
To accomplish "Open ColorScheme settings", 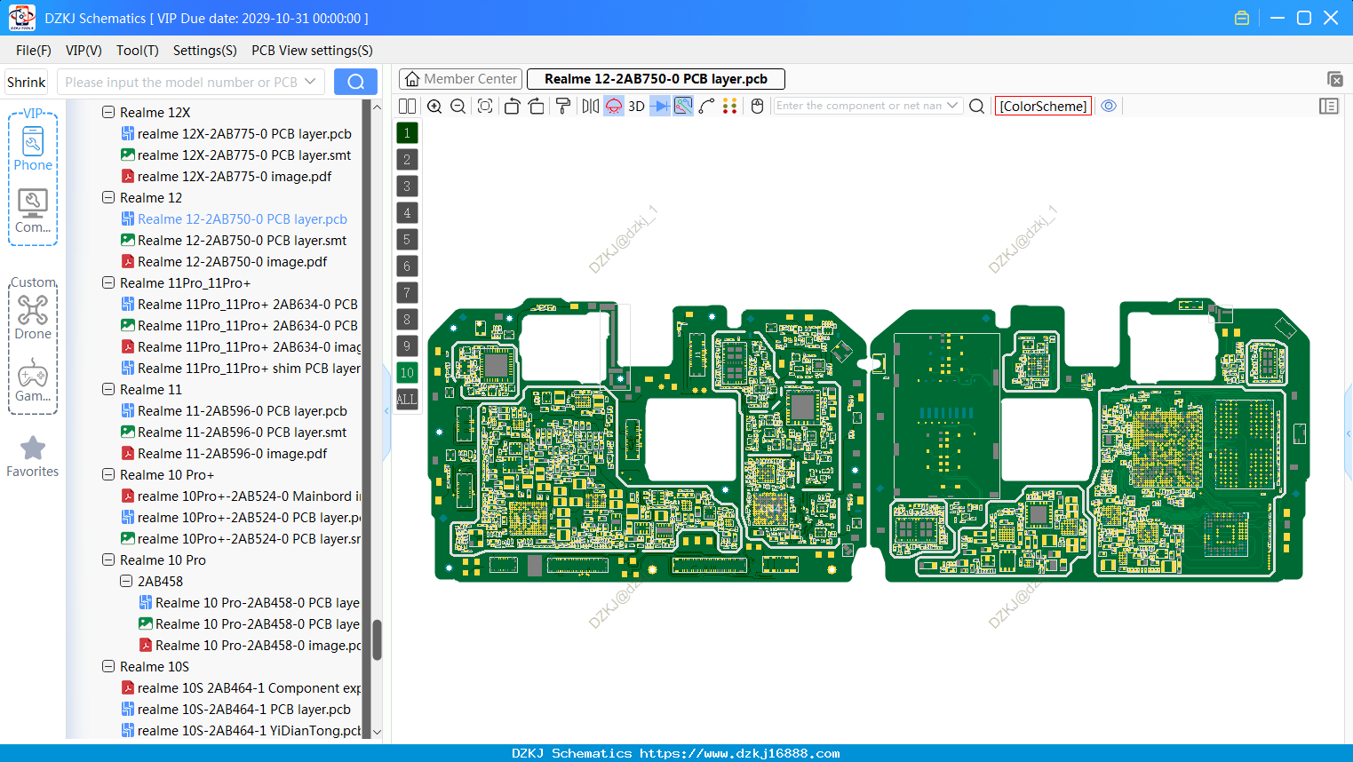I will (1043, 106).
